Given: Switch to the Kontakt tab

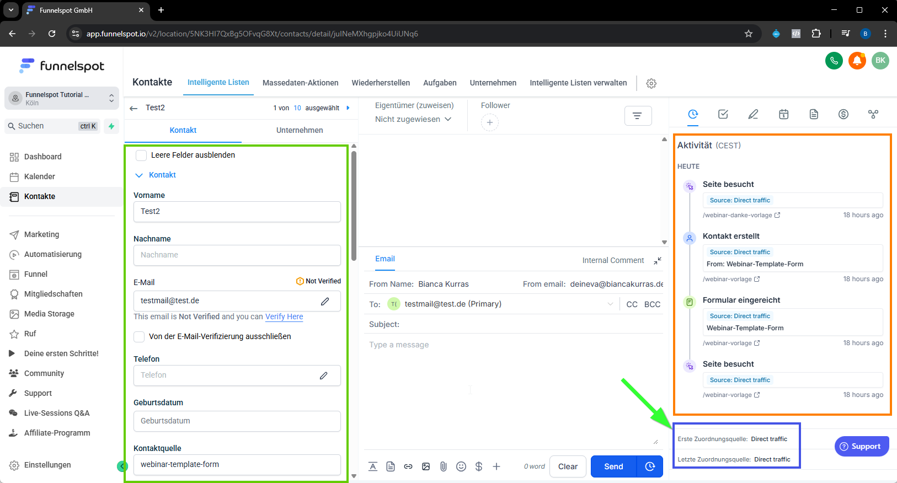Looking at the screenshot, I should [183, 130].
